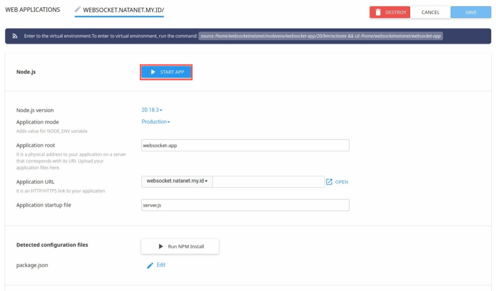The height and width of the screenshot is (291, 496).
Task: Focus the Application startup file field server.js
Action: [x=245, y=205]
